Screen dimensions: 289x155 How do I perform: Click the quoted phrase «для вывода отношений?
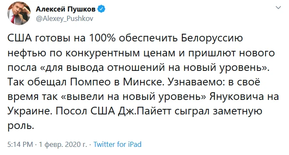click(x=102, y=68)
